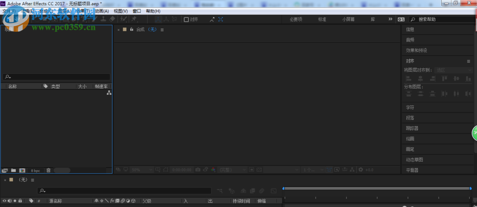The height and width of the screenshot is (207, 477).
Task: Toggle the composition viewer lock icon
Action: (132, 30)
